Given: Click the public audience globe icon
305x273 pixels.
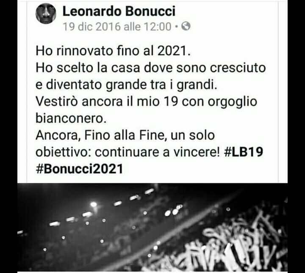Looking at the screenshot, I should (186, 26).
